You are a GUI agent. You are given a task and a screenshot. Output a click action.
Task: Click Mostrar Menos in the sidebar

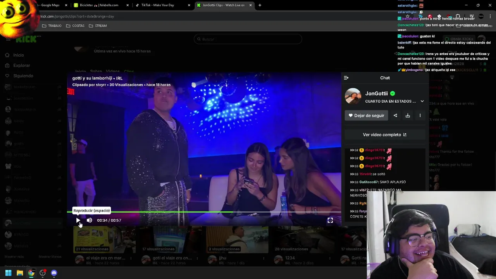50,257
